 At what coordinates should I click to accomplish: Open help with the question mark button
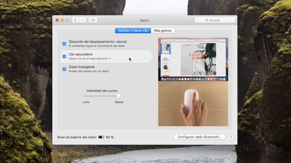point(231,137)
